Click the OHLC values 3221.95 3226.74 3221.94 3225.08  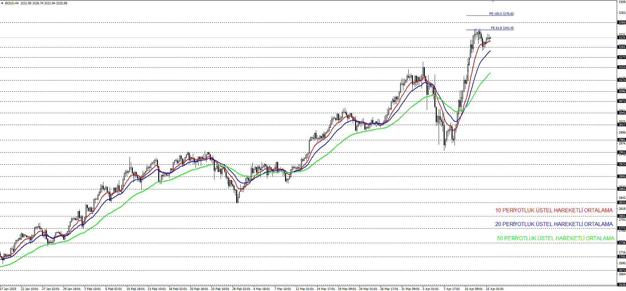pos(44,3)
